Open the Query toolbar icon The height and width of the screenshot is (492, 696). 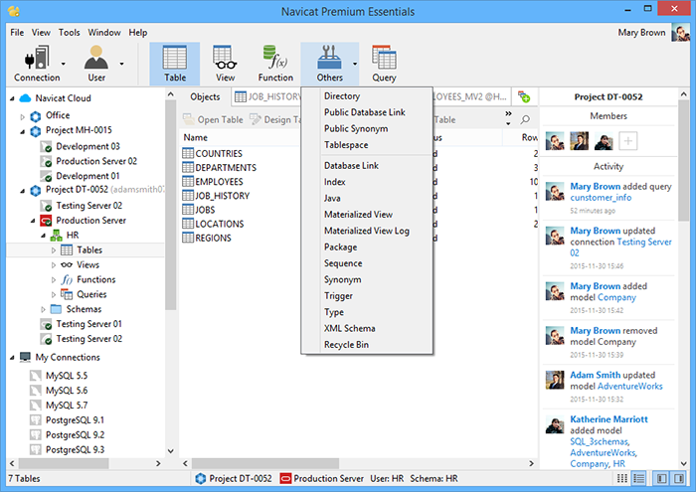pyautogui.click(x=384, y=64)
